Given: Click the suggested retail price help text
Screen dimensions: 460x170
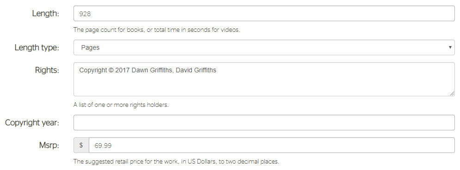Looking at the screenshot, I should coord(176,162).
